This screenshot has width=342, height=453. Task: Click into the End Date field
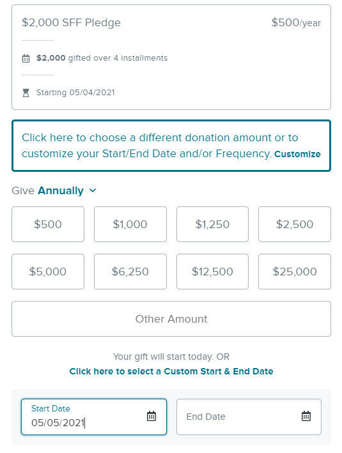249,417
